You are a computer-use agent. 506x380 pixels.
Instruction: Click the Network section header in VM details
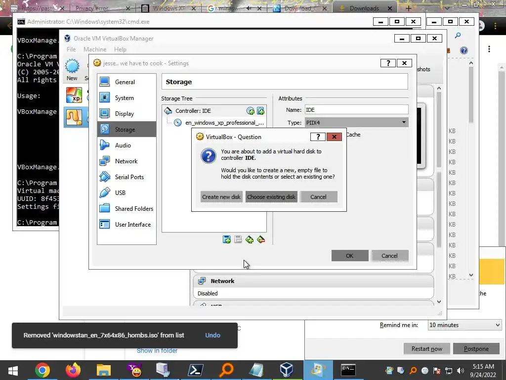click(314, 281)
